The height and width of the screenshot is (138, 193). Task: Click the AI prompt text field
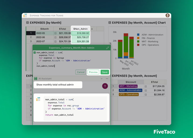click(58, 85)
